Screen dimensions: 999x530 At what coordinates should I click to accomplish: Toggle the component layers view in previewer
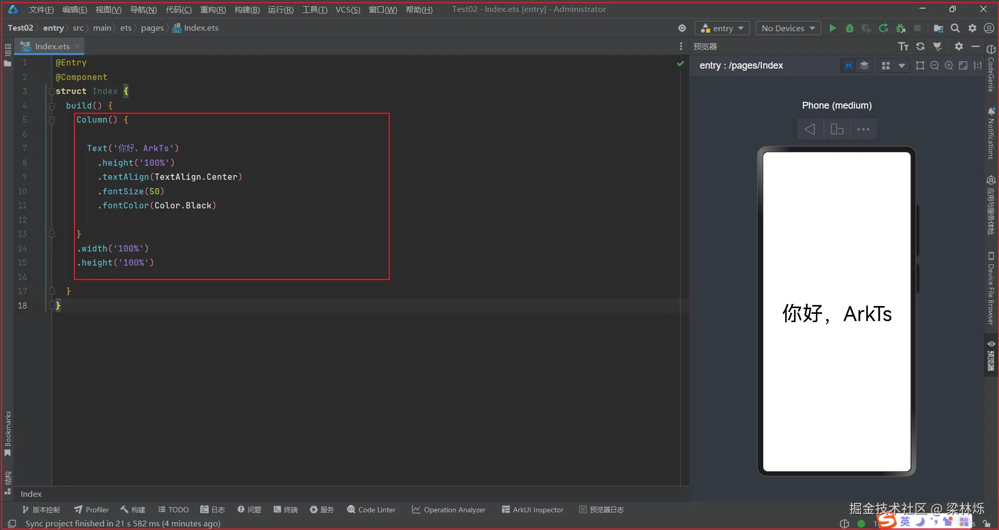[864, 65]
